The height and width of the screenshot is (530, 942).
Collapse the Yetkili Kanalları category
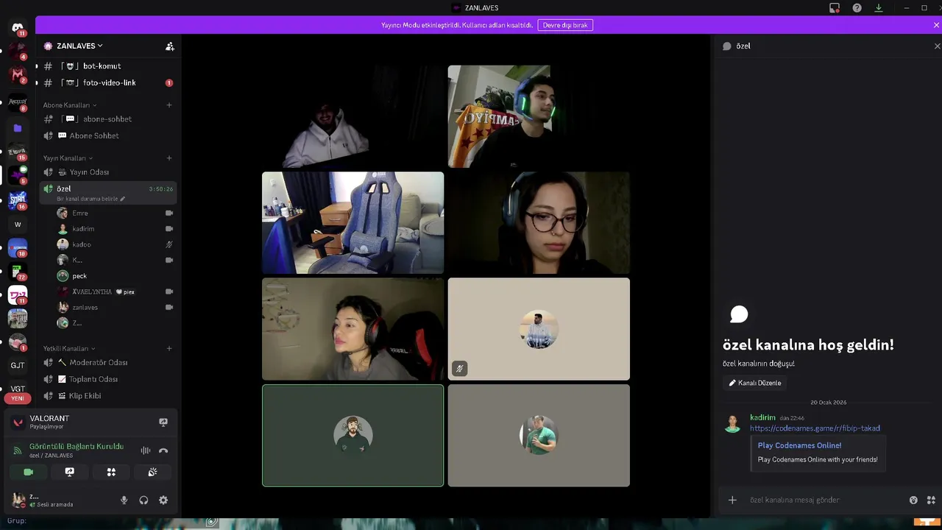(69, 348)
